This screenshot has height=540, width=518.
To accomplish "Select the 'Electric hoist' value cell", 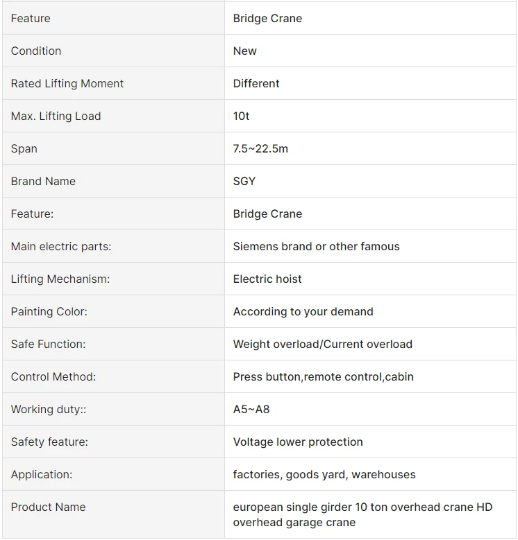I will tap(370, 279).
